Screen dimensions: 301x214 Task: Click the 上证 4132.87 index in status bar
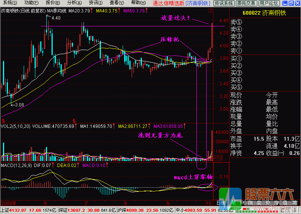(x=29, y=210)
